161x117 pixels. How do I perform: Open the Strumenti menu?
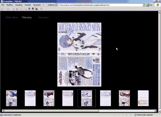click(x=37, y=5)
